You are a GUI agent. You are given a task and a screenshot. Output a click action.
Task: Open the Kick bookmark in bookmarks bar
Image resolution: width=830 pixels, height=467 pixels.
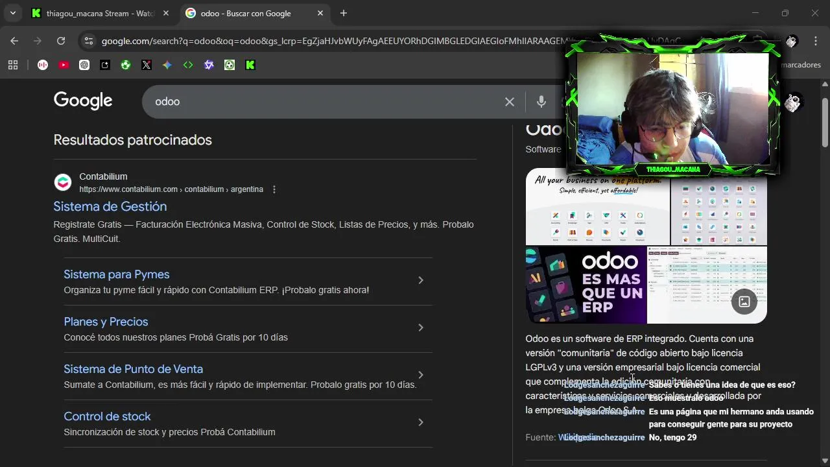pos(250,65)
